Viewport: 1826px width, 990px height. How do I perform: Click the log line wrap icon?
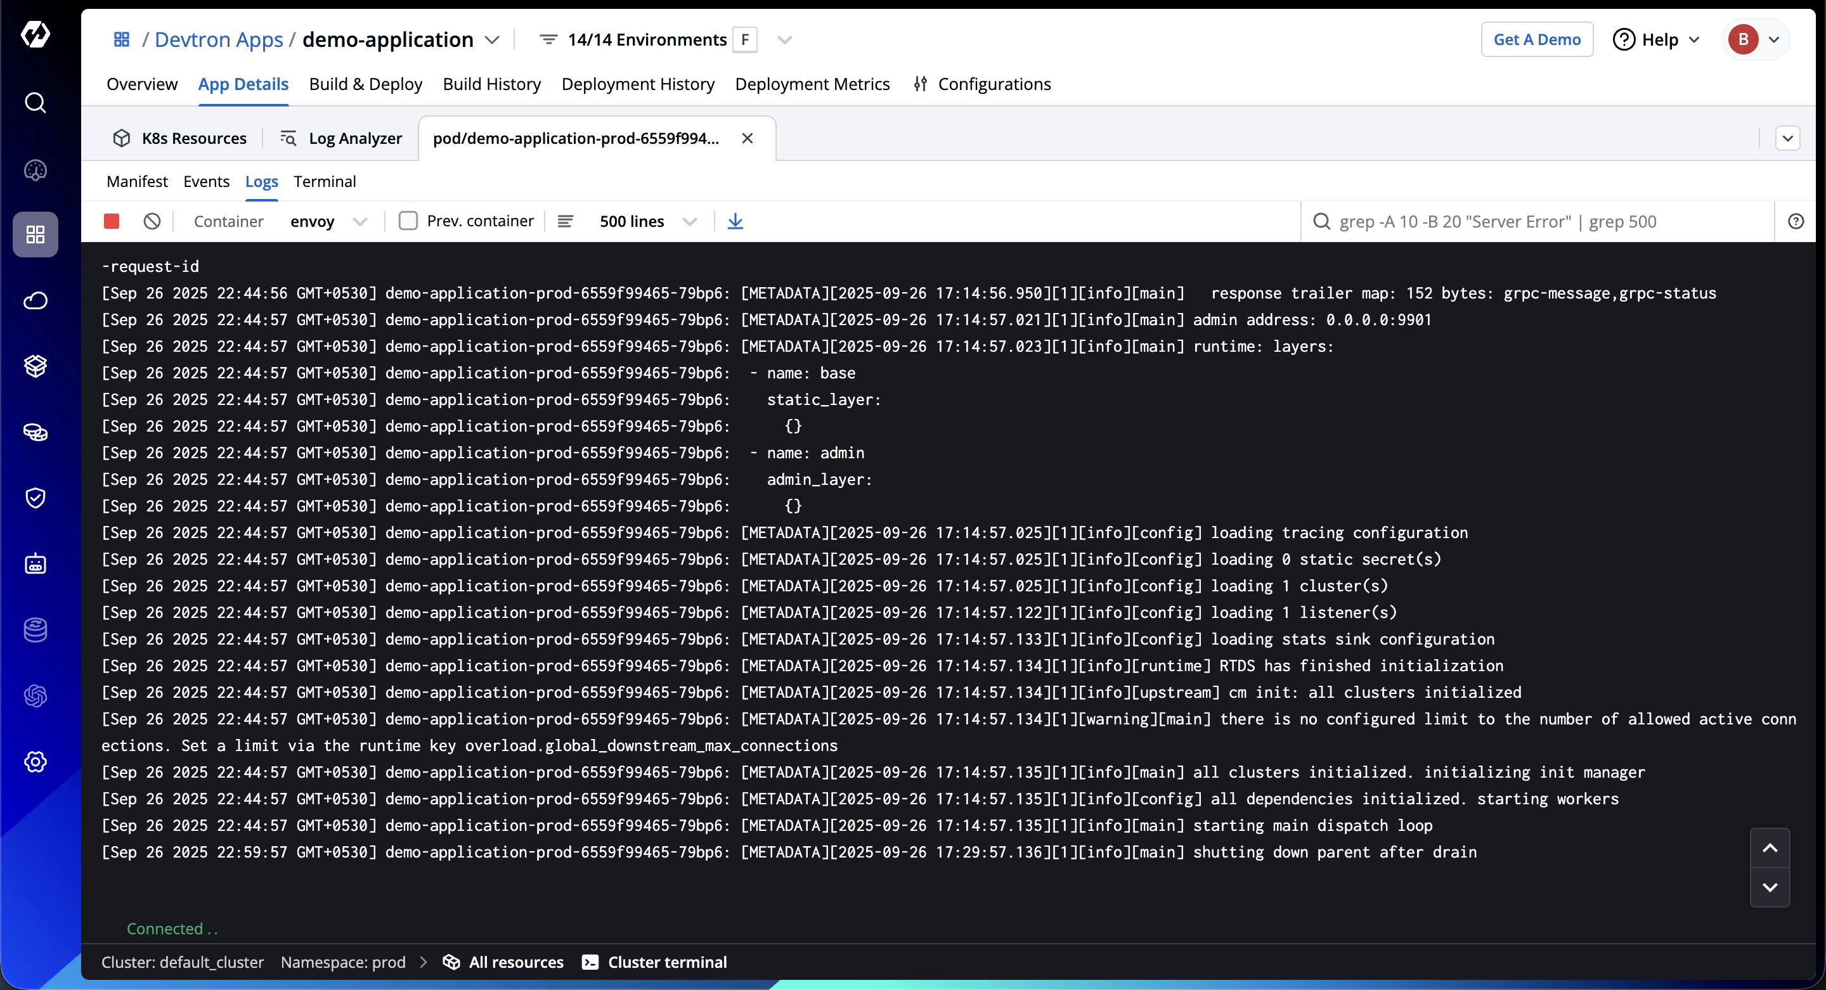tap(565, 221)
